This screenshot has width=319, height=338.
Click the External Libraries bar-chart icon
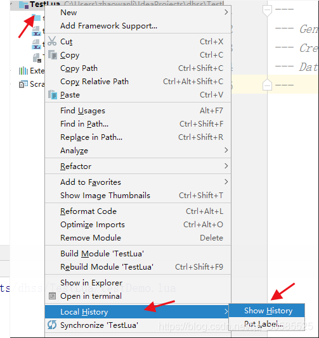point(23,71)
